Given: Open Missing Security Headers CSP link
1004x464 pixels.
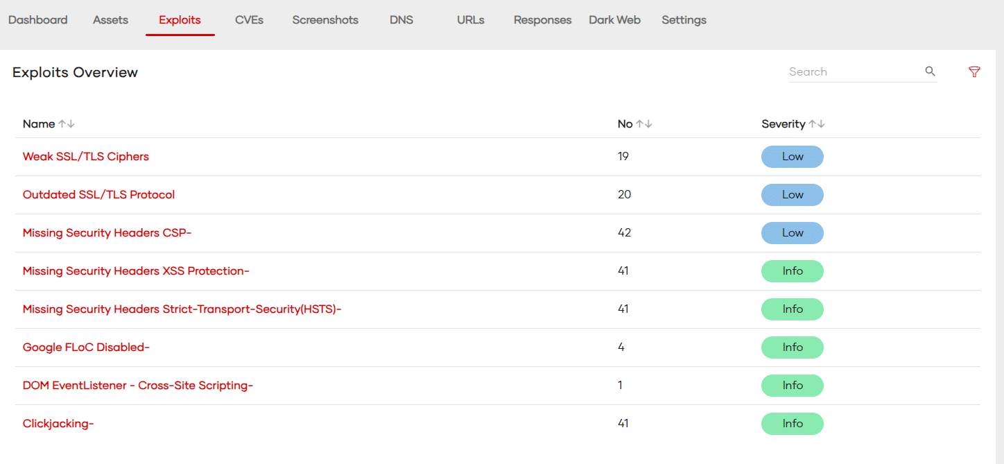Looking at the screenshot, I should (x=107, y=233).
